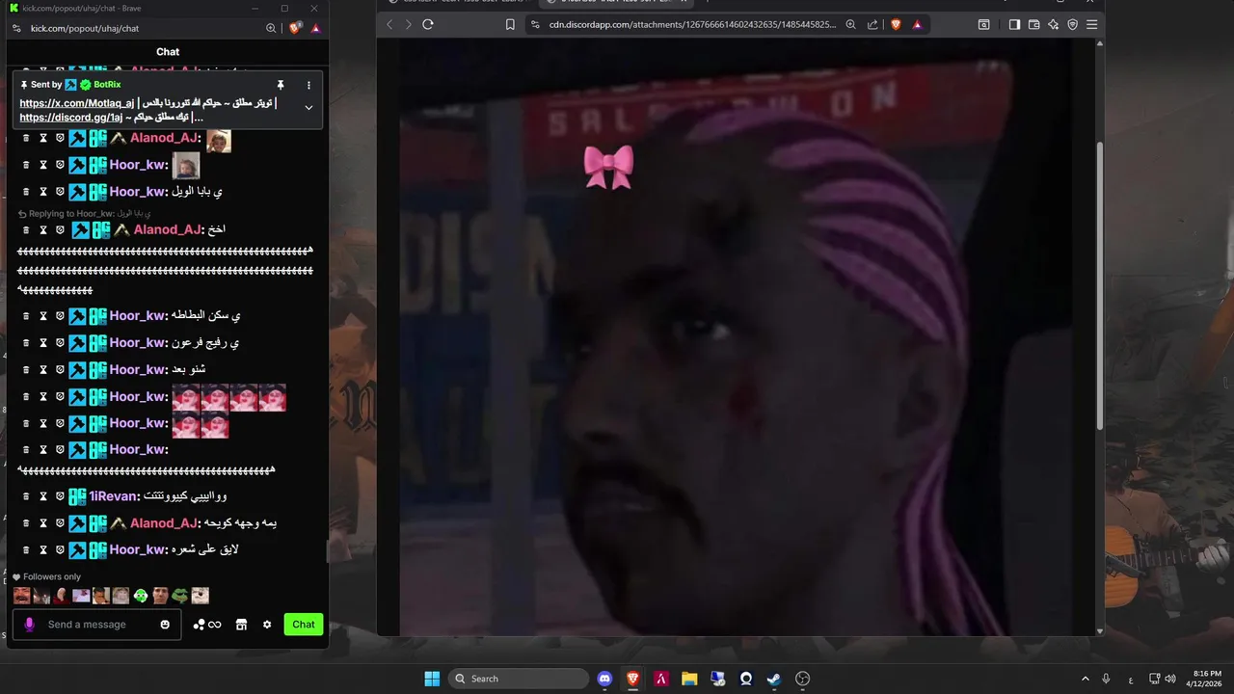Open Windows Start menu
This screenshot has width=1234, height=694.
click(432, 679)
